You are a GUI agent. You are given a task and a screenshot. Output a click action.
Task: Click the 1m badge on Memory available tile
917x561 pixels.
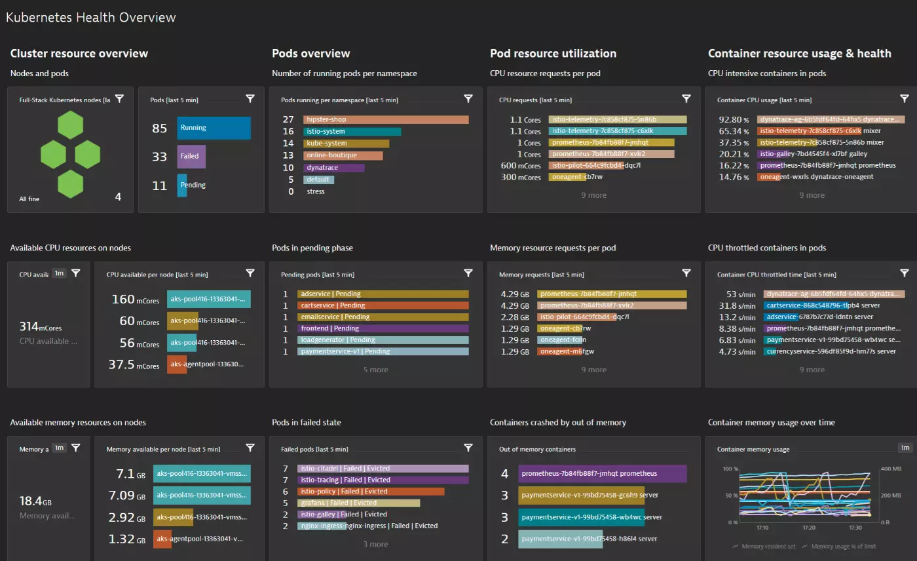(x=59, y=448)
